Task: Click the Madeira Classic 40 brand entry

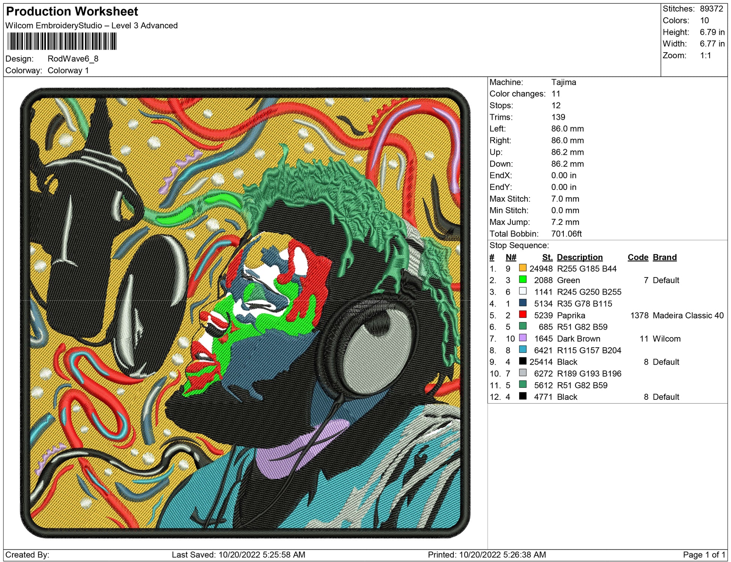Action: [x=688, y=315]
